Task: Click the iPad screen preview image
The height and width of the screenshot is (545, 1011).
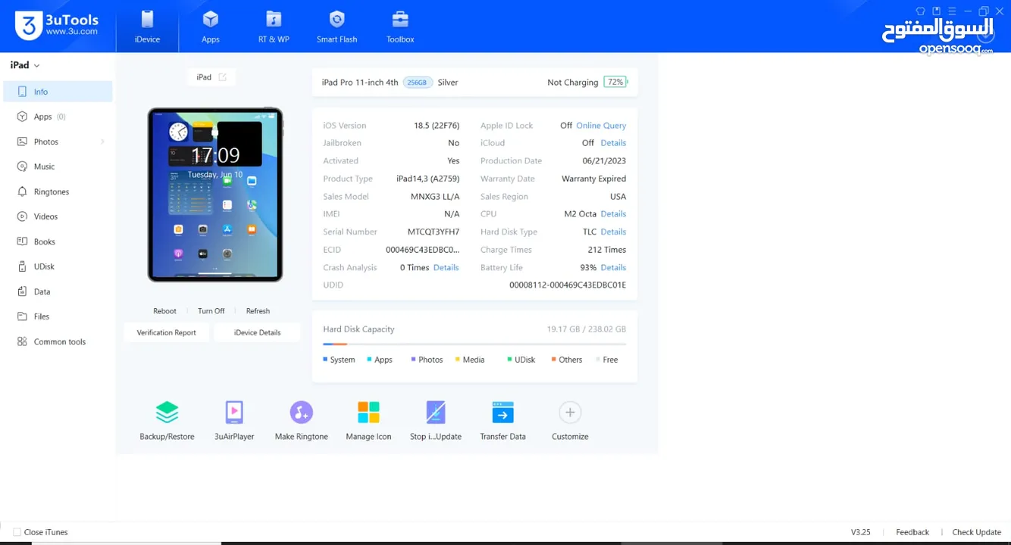Action: tap(215, 195)
